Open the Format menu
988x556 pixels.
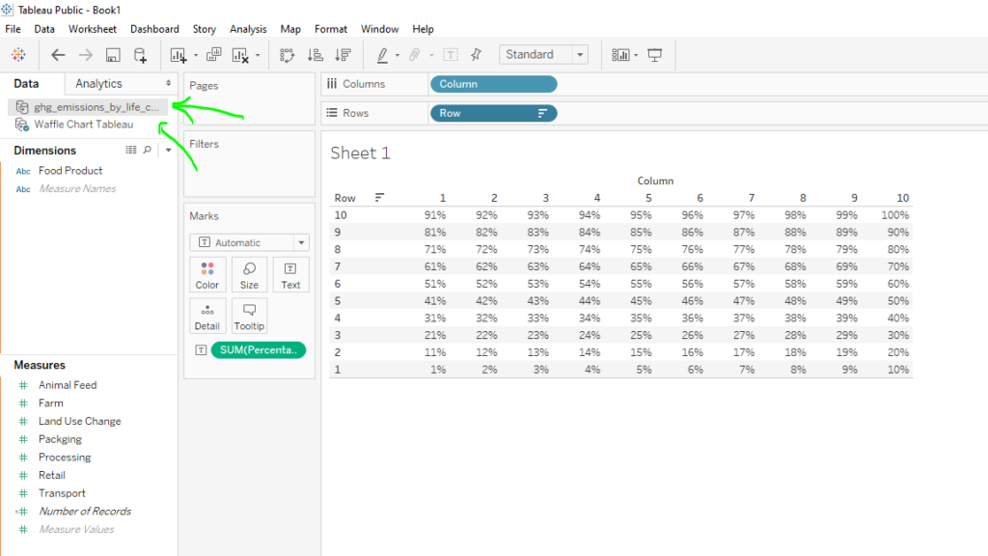(331, 29)
